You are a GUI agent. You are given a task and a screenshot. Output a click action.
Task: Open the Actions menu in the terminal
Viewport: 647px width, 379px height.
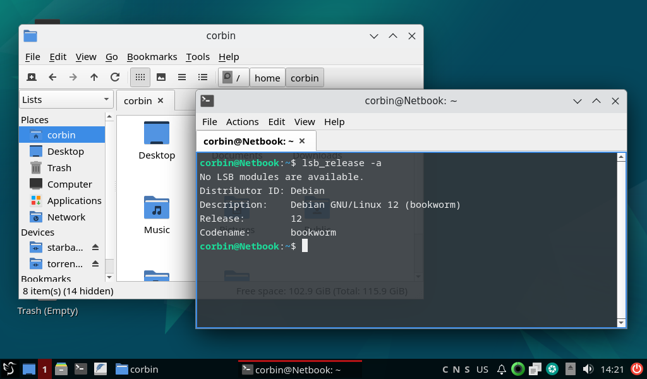[x=242, y=122]
